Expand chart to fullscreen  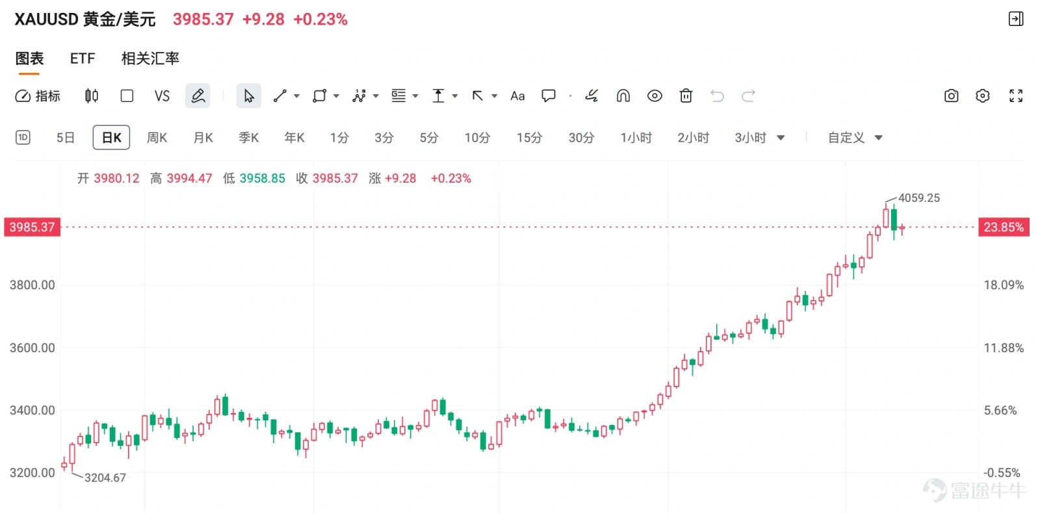[x=1016, y=96]
